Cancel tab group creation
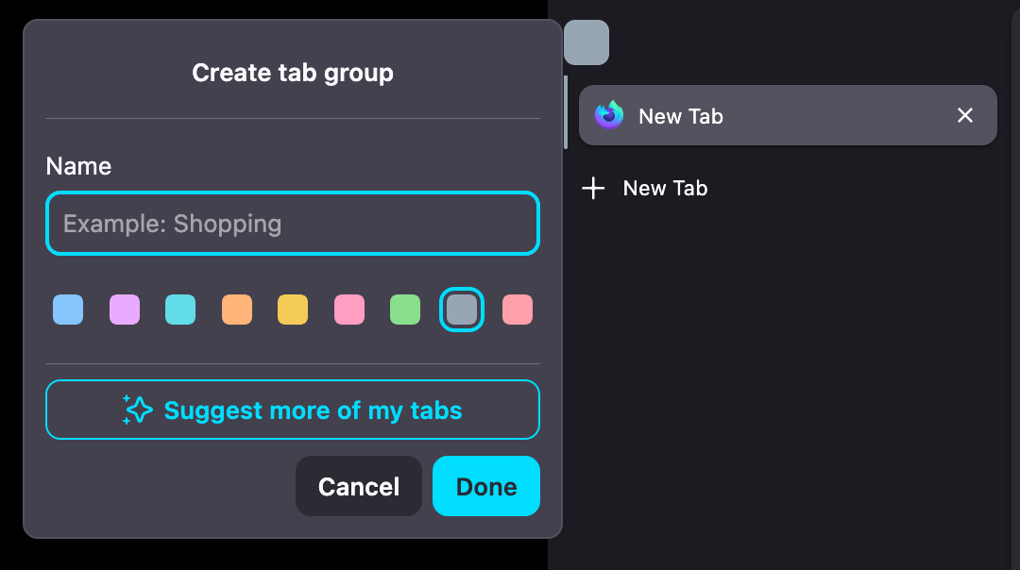1020x570 pixels. click(359, 486)
